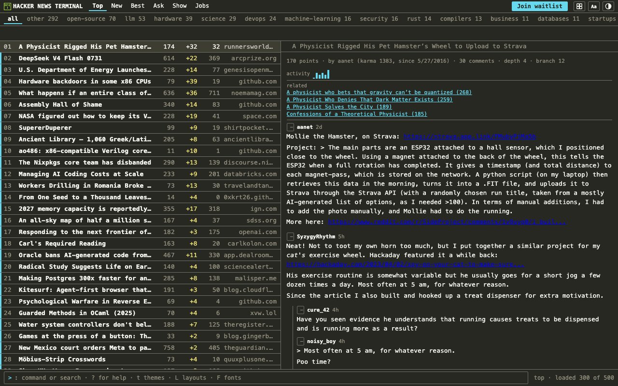Open story 04 Hardware backdoors in some x86 CPUs
This screenshot has width=618, height=386.
[140, 82]
